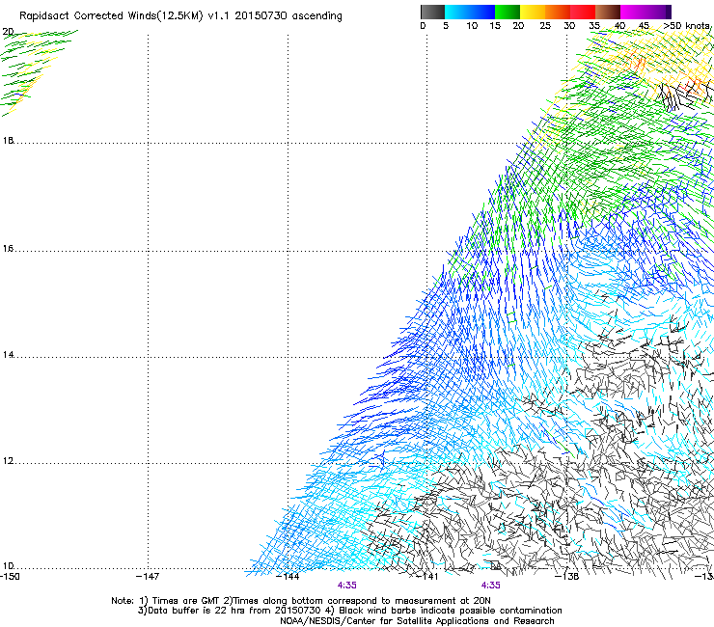The width and height of the screenshot is (714, 627).
Task: Click the legend value '0'
Action: tap(423, 26)
